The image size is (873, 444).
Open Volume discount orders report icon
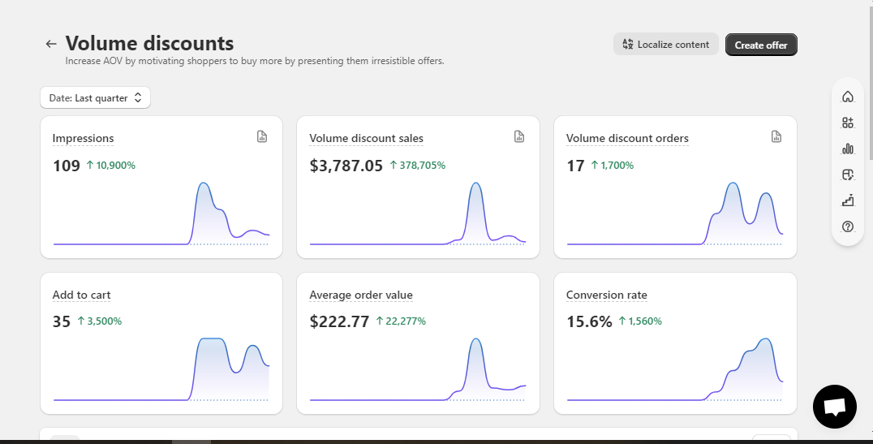tap(776, 136)
